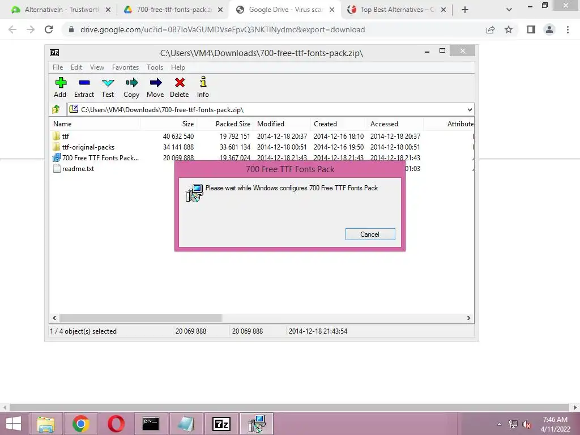
Task: Click the Copy toolbar icon
Action: pyautogui.click(x=131, y=87)
